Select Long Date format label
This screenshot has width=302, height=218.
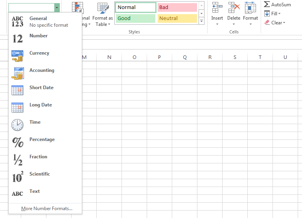tap(41, 105)
